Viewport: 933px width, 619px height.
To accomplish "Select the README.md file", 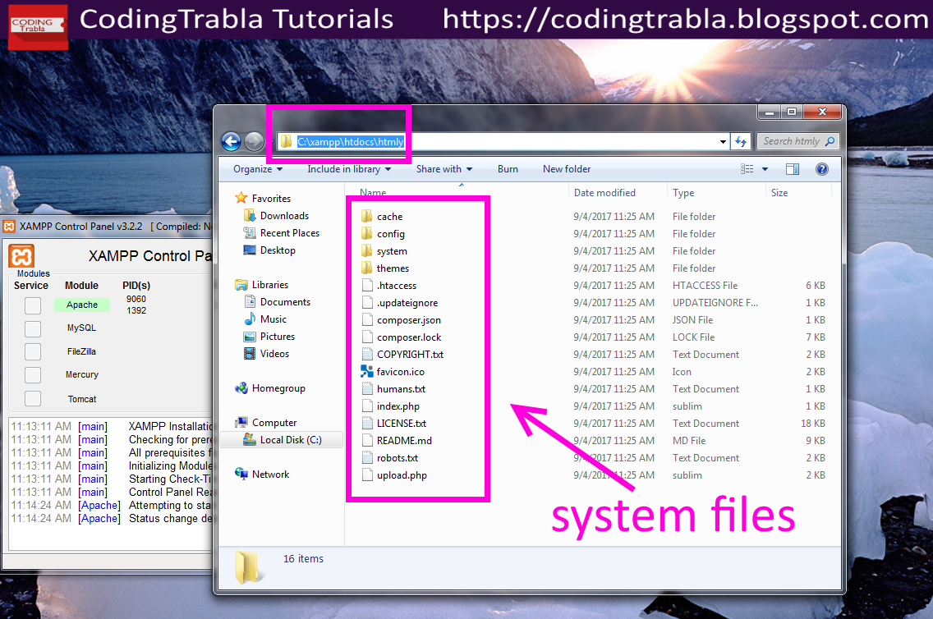I will (x=404, y=441).
